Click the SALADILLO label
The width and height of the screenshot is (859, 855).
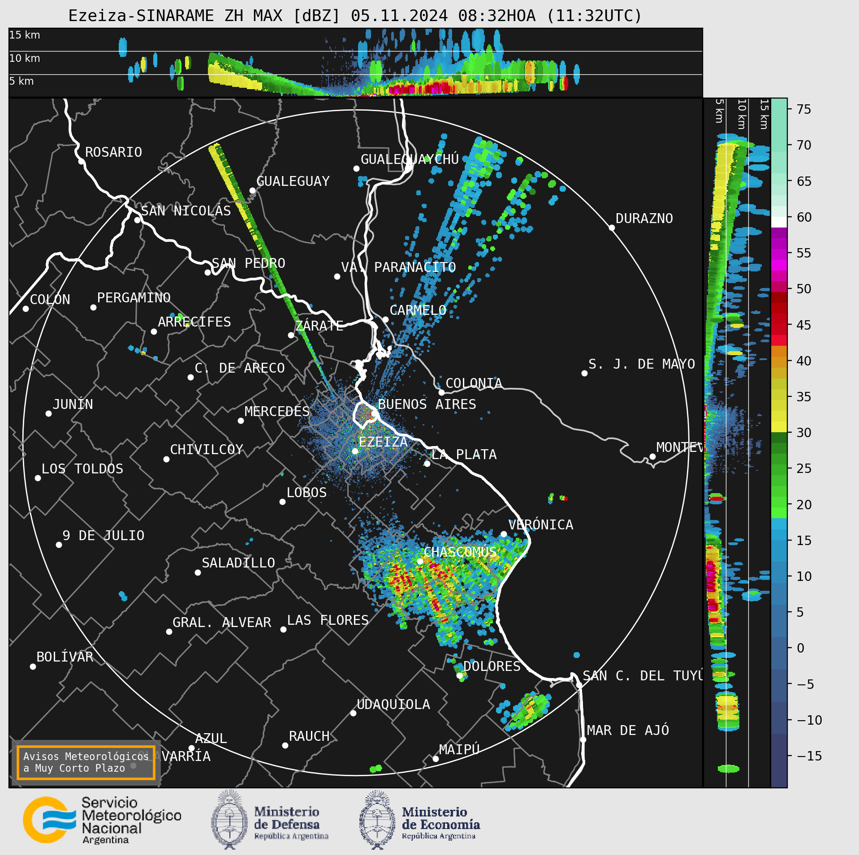tap(238, 563)
